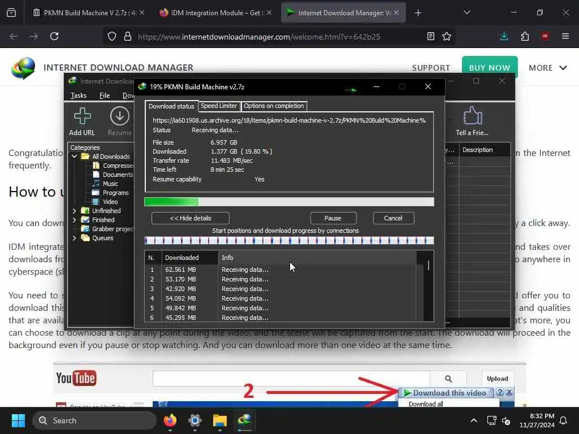Open Firefox View recent browsing icon
The image size is (579, 434).
(x=11, y=13)
